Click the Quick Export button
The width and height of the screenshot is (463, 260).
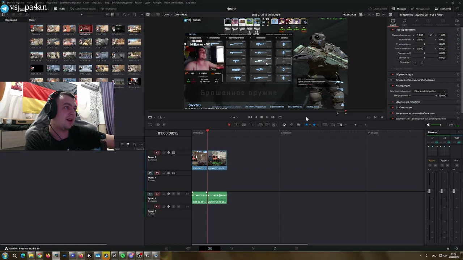378,9
